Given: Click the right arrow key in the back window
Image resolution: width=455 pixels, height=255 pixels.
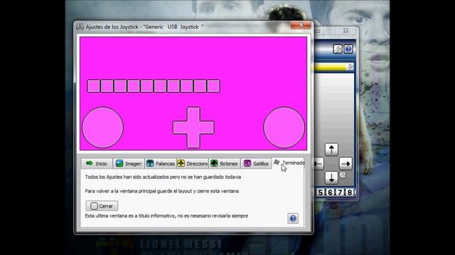Looking at the screenshot, I should tap(346, 164).
